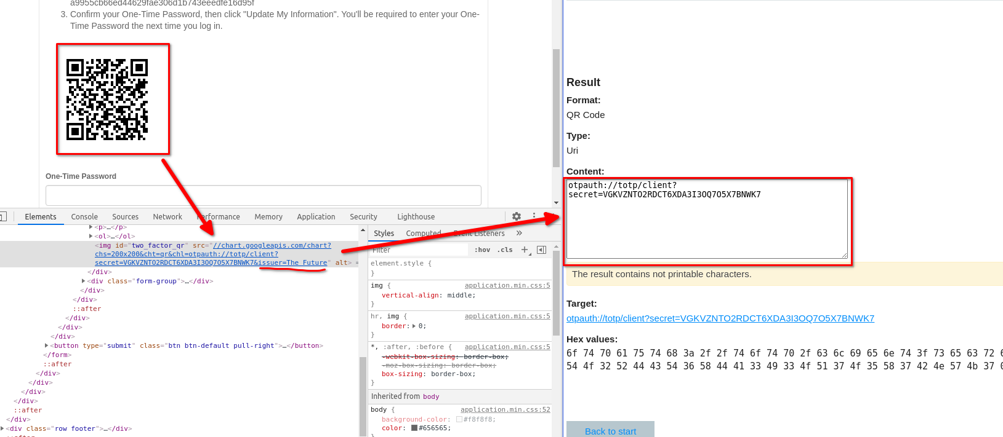
Task: Expand the form-group div node
Action: [84, 281]
